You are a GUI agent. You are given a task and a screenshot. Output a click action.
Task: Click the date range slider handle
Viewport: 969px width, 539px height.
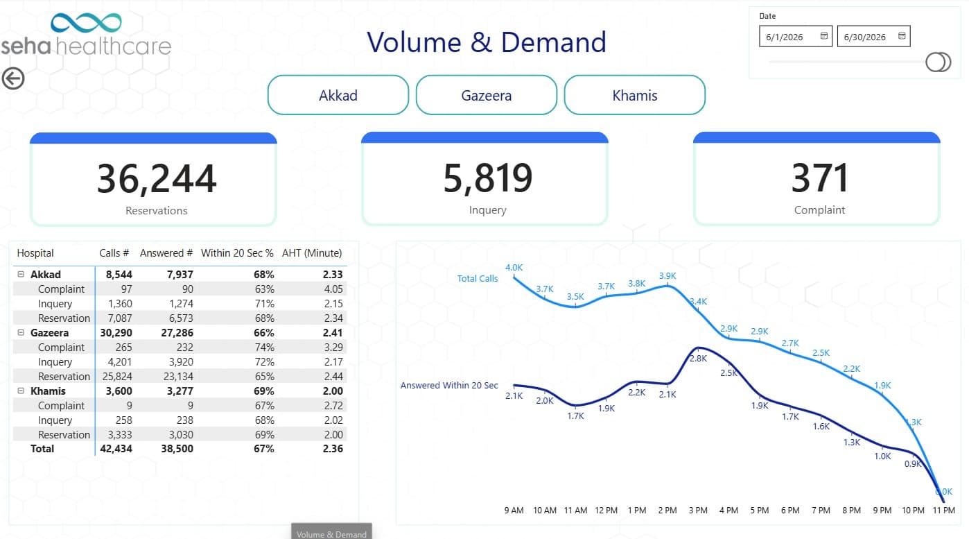pyautogui.click(x=939, y=62)
